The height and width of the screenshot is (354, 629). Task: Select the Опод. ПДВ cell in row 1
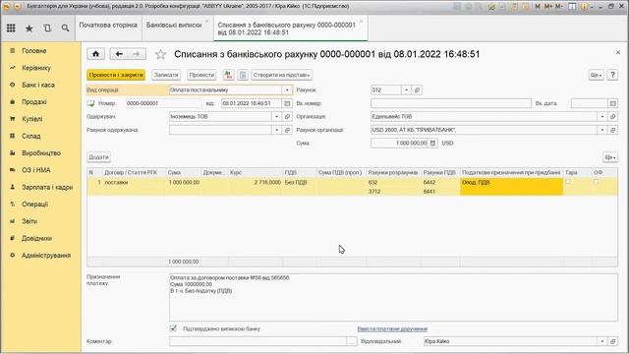(511, 186)
